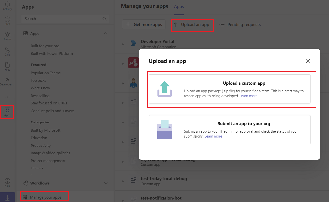Open Files in the left rail
Screen dimensions: 329x202
point(7,66)
